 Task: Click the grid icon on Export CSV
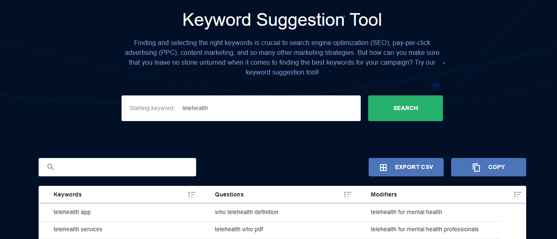[x=383, y=167]
